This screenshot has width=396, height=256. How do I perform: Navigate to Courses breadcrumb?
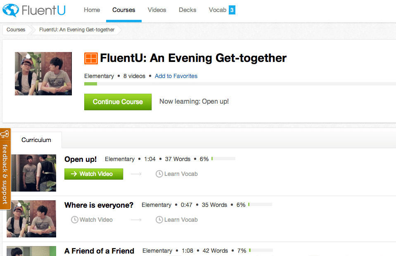tap(16, 30)
